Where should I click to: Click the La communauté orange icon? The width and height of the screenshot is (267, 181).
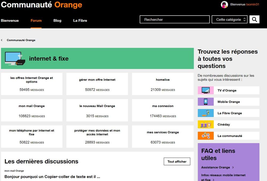click(205, 136)
